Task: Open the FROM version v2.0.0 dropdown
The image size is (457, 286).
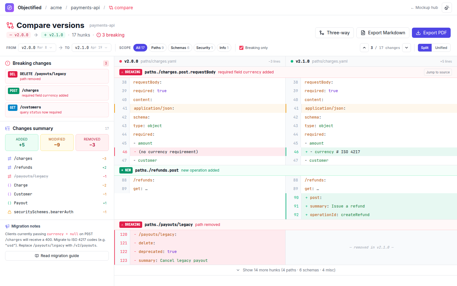Action: click(37, 48)
